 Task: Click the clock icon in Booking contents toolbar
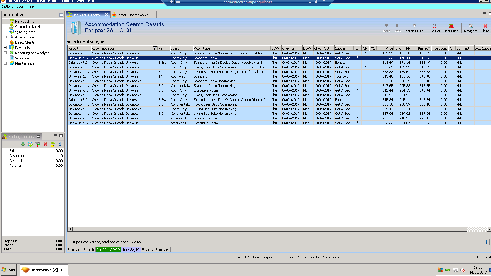point(30,144)
